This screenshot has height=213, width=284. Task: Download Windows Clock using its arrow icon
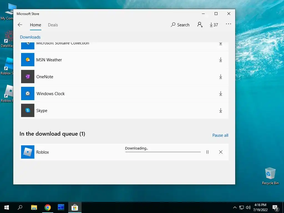(220, 93)
